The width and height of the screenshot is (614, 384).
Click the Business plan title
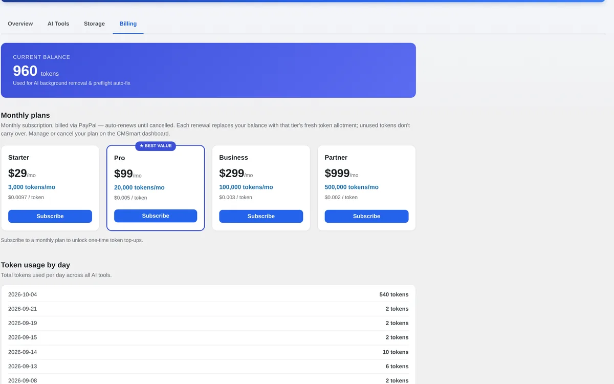coord(233,158)
